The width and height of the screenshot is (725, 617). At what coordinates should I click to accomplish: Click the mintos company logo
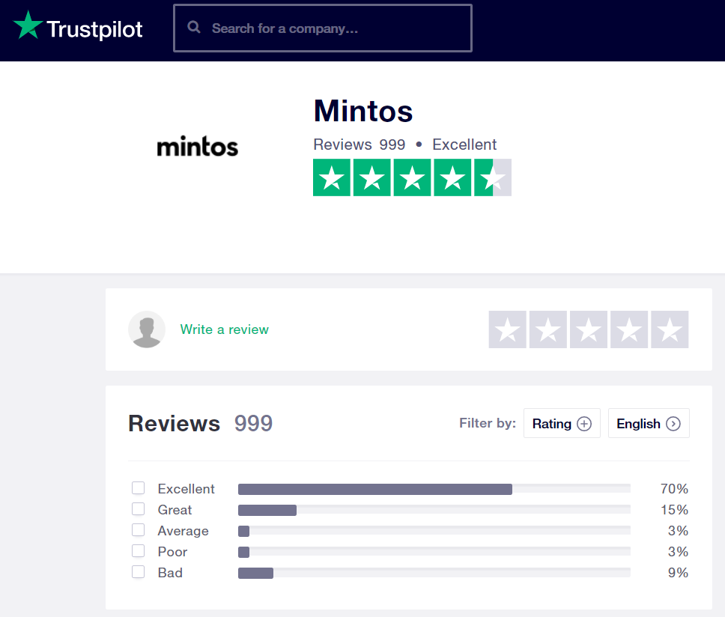(x=198, y=146)
